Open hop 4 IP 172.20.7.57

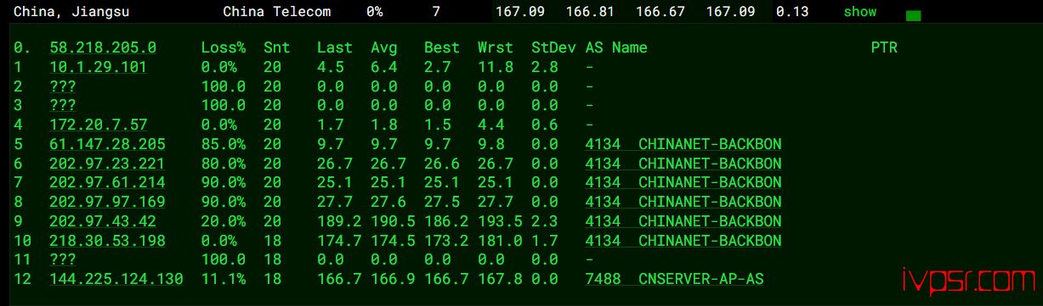point(98,125)
